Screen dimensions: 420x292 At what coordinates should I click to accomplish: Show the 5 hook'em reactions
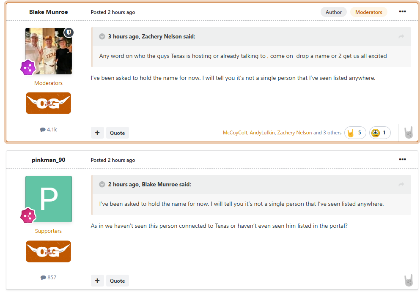(x=355, y=133)
